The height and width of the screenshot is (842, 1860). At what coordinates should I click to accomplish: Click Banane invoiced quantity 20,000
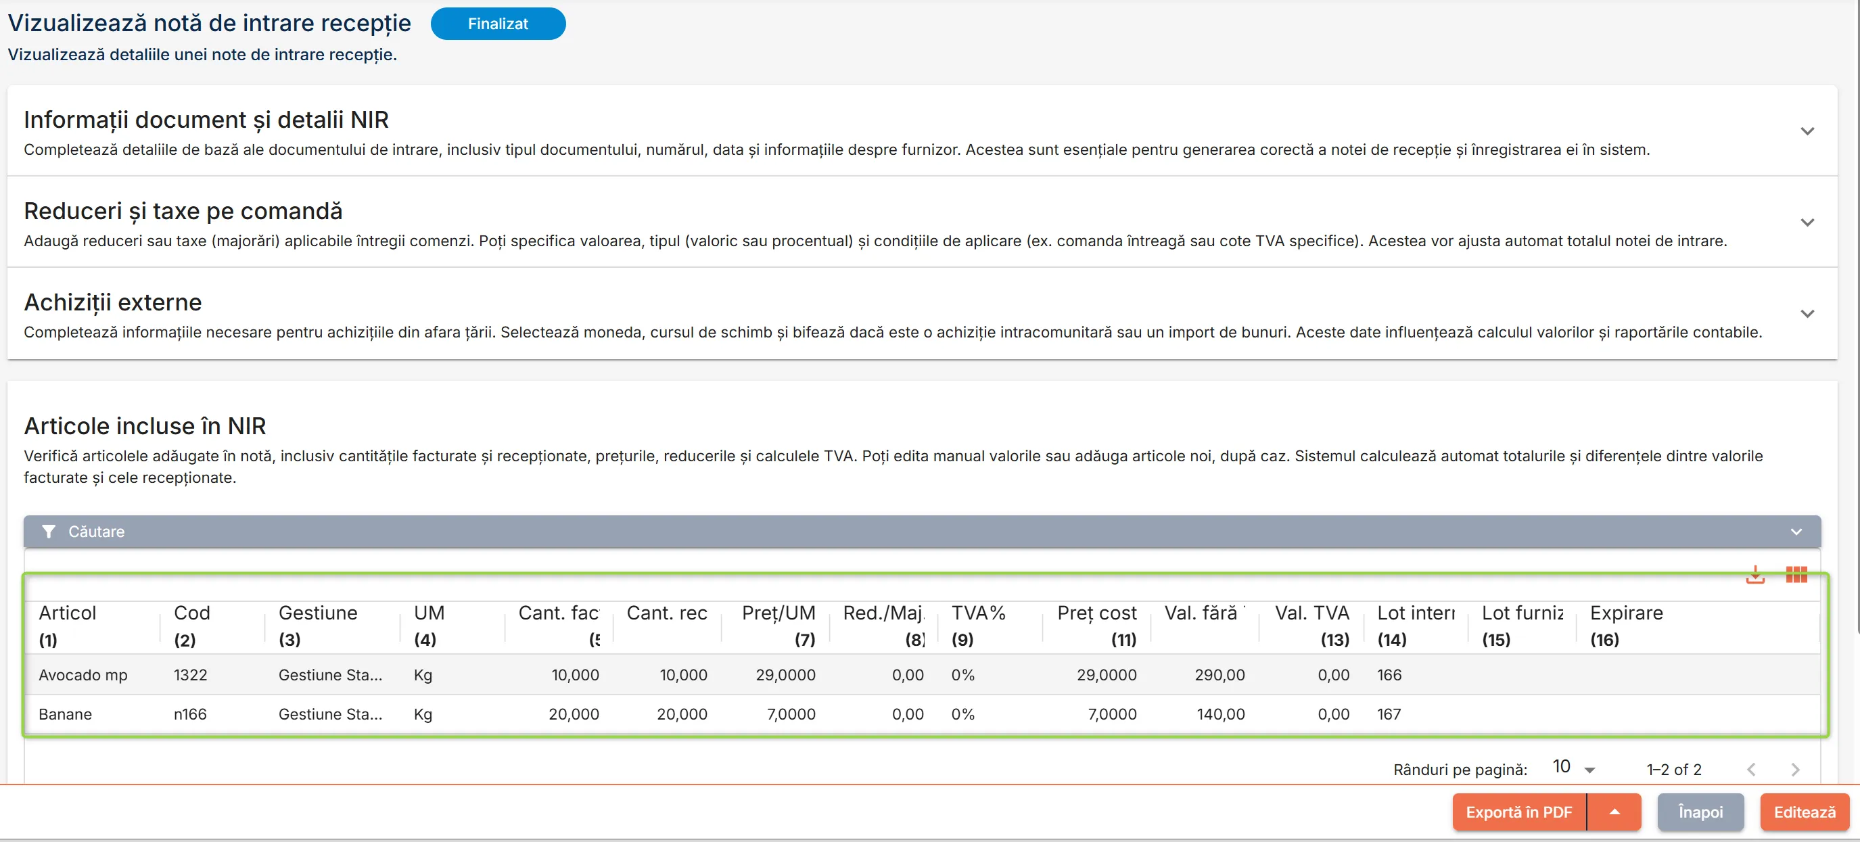click(x=574, y=714)
